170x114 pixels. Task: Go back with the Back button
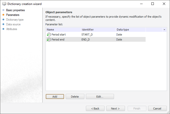(95, 109)
